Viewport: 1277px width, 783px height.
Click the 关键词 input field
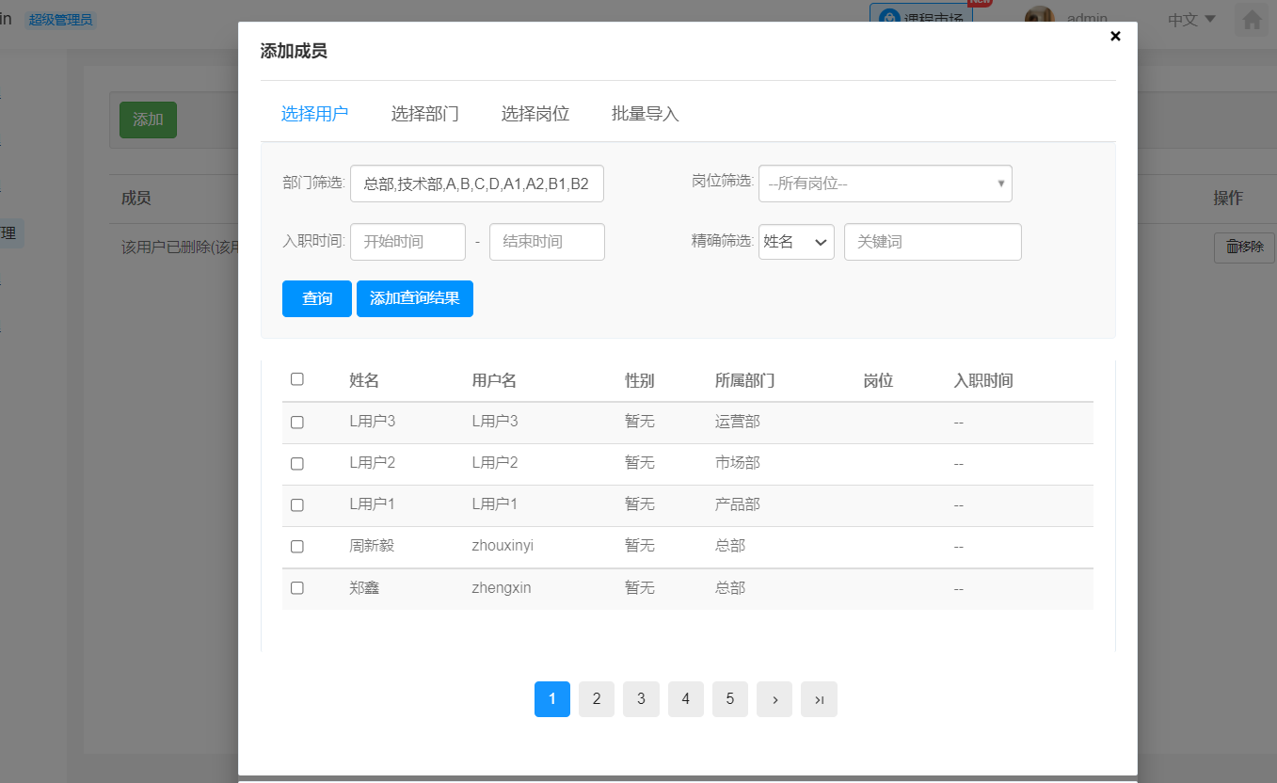(x=933, y=242)
